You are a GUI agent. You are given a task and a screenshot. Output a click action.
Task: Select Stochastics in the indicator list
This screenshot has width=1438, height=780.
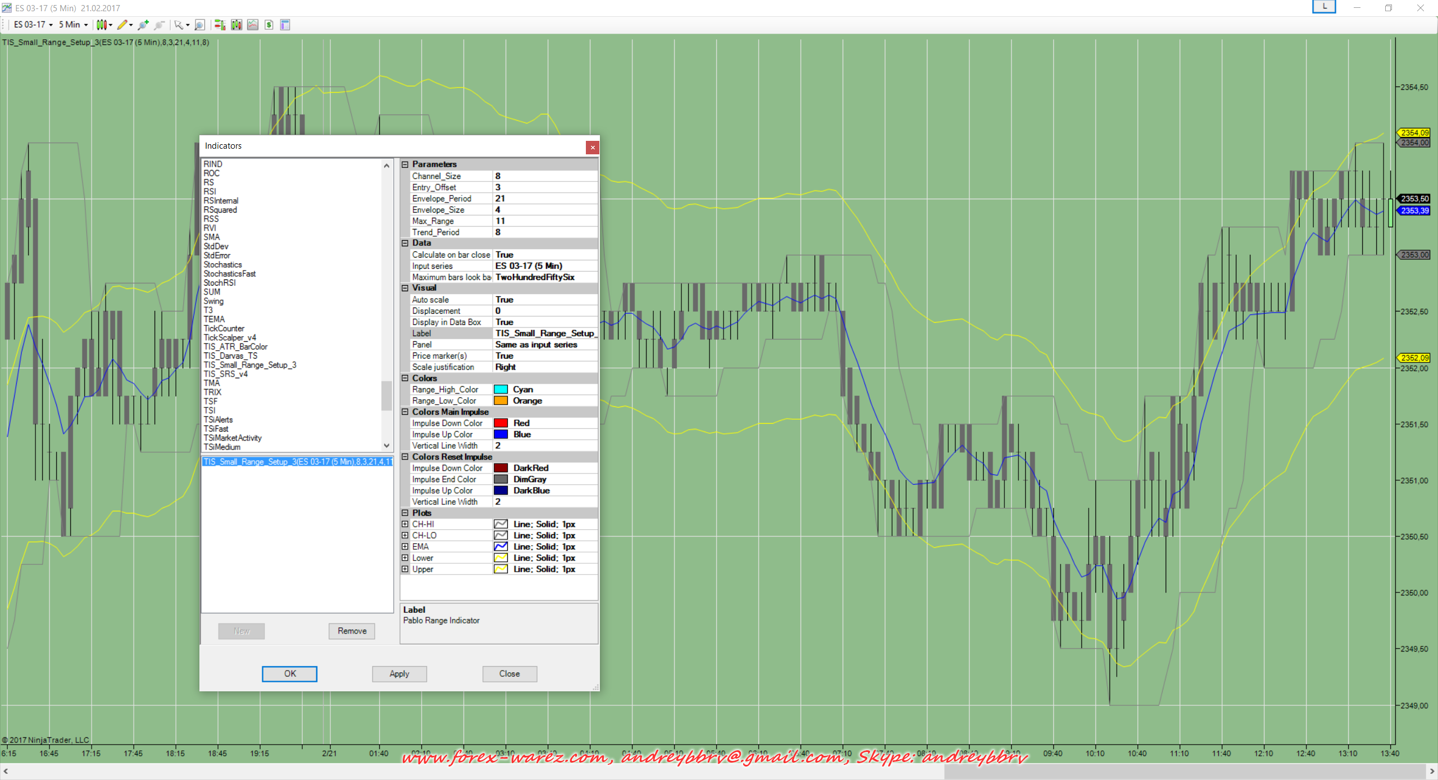(x=222, y=264)
